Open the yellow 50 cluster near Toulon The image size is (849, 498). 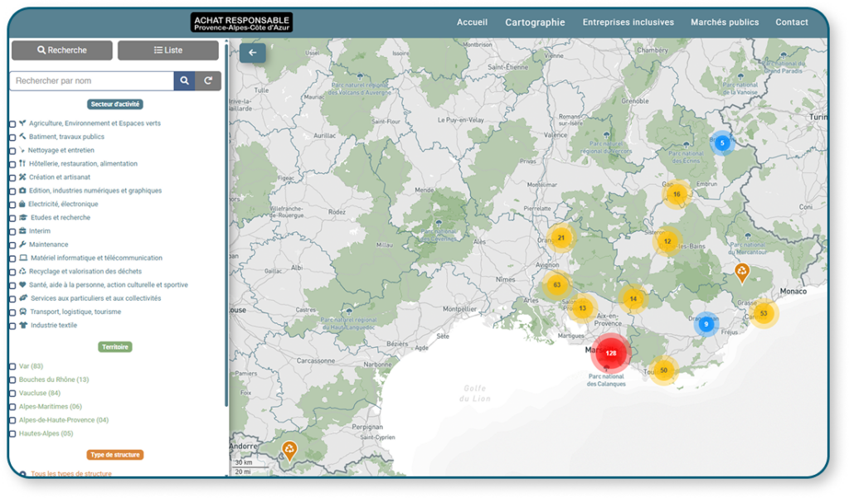(x=663, y=370)
